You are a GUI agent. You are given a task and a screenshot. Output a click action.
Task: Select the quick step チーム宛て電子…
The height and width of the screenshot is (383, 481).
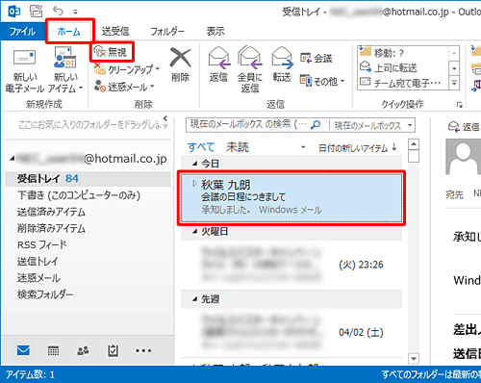click(x=402, y=83)
